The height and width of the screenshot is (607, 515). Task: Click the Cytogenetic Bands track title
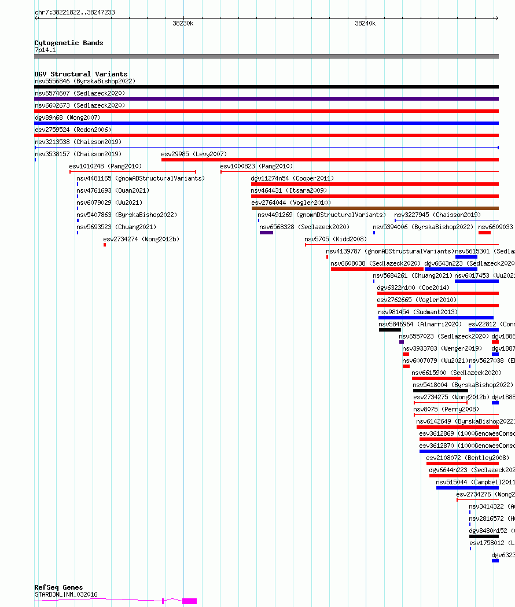click(x=69, y=43)
